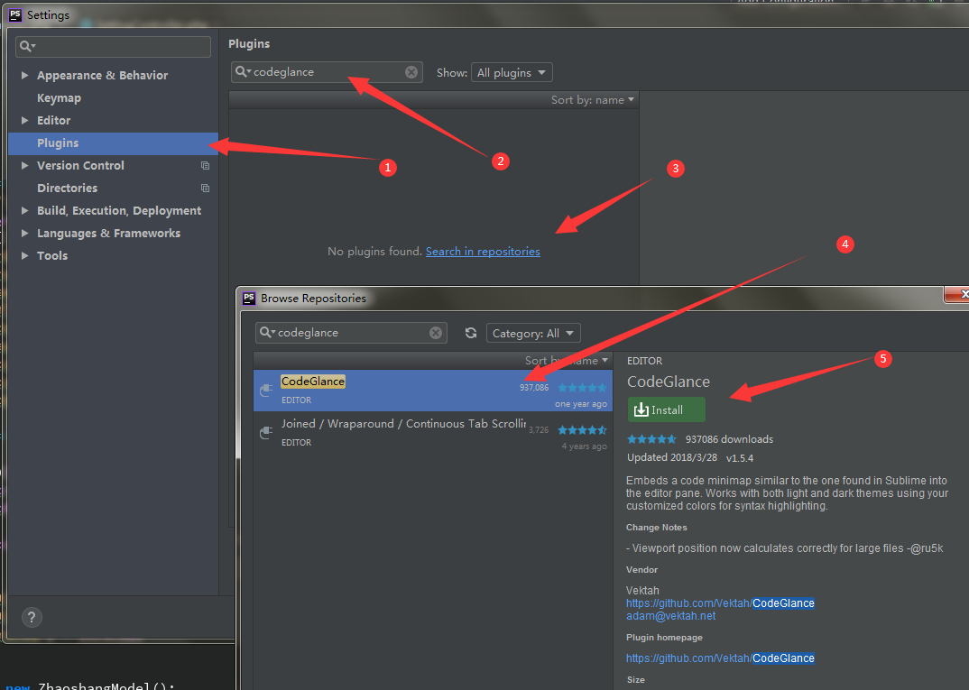The image size is (969, 690).
Task: Click the '937086 downloads' text
Action: (x=729, y=439)
